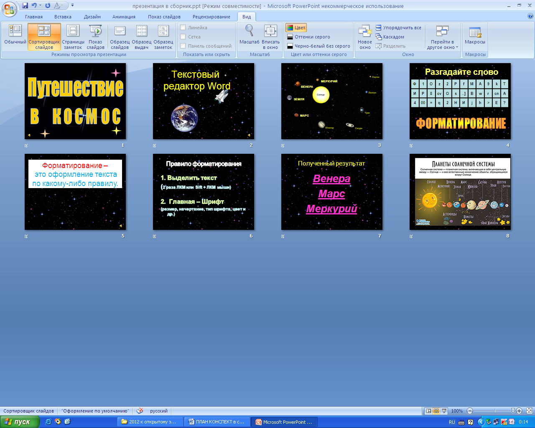The height and width of the screenshot is (428, 535).
Task: Select slide 1 'Путешествие в космос' thumbnail
Action: tap(75, 101)
